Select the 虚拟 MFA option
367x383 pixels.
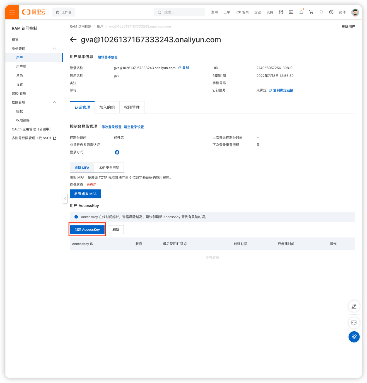click(x=82, y=168)
